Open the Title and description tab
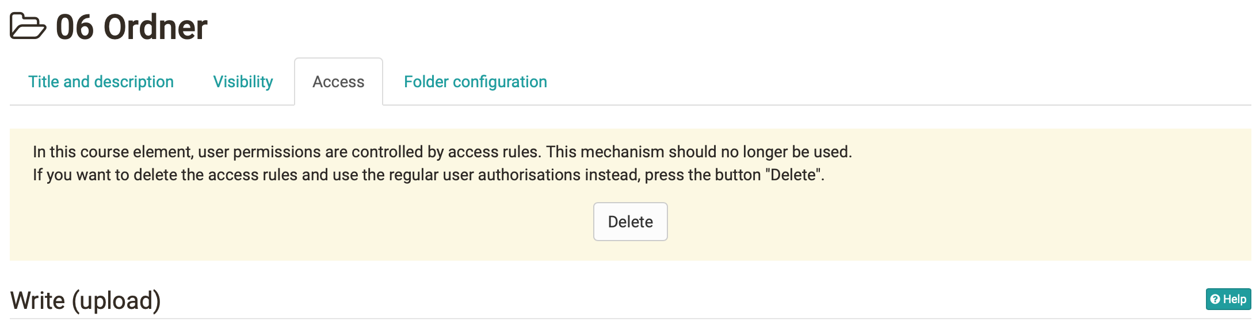 click(x=101, y=82)
